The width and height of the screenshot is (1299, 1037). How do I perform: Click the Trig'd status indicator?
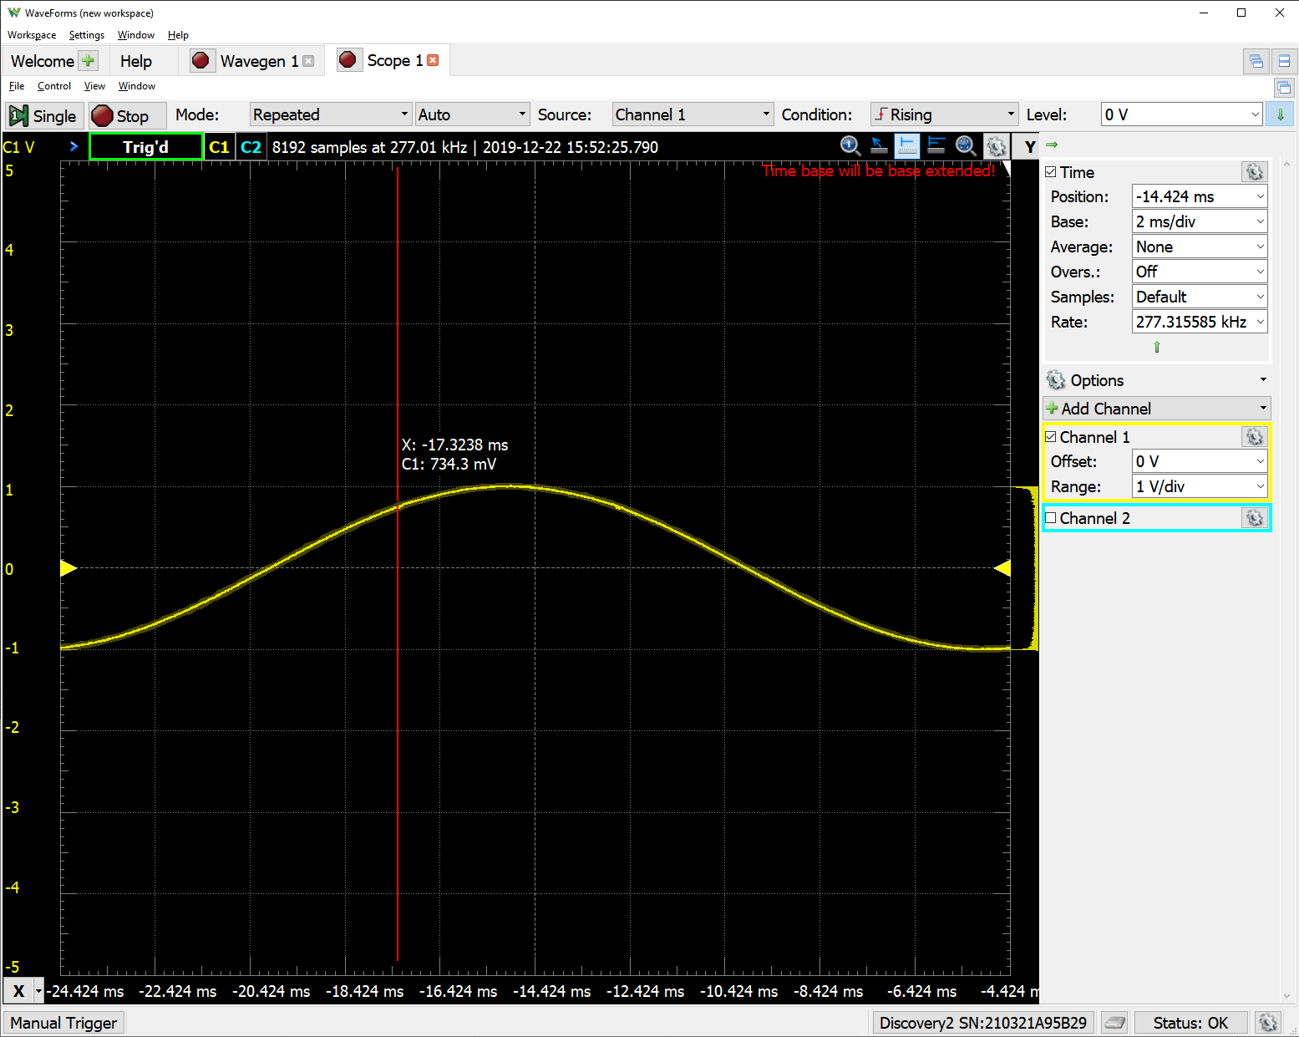[145, 147]
